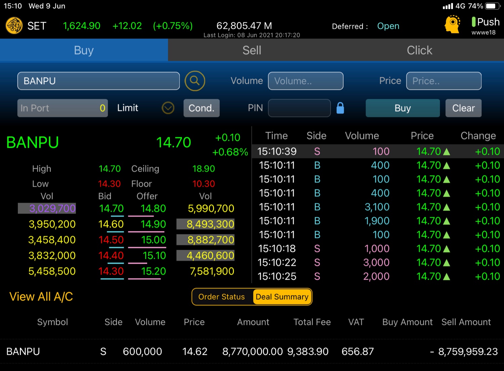Select offer price 15.00
The width and height of the screenshot is (504, 371).
tap(154, 240)
